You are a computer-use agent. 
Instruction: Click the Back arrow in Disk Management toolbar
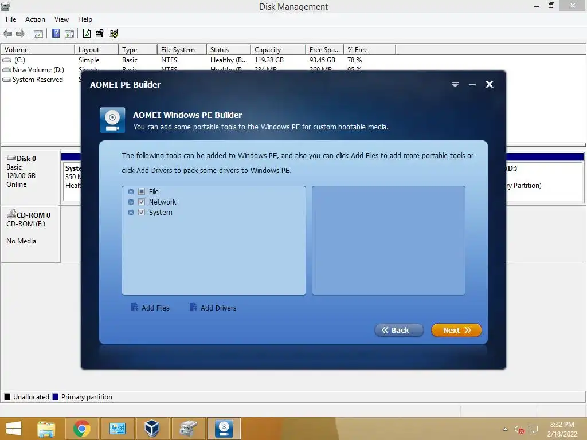coord(7,34)
